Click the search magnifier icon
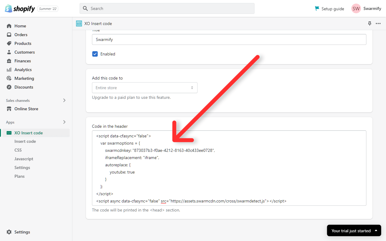The width and height of the screenshot is (386, 241). coord(85,8)
